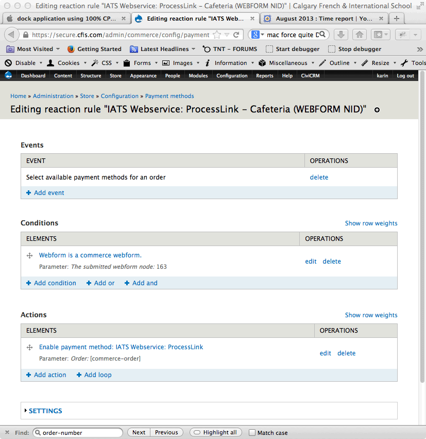
Task: Click the Next button in the find bar
Action: [x=138, y=432]
